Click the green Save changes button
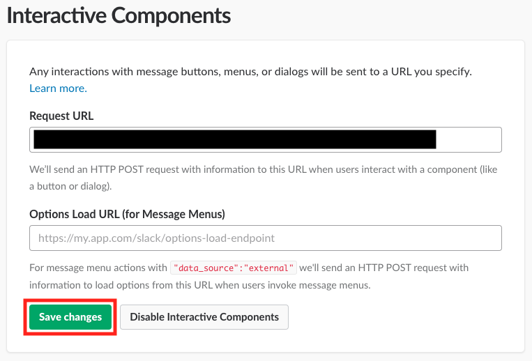 [x=70, y=317]
